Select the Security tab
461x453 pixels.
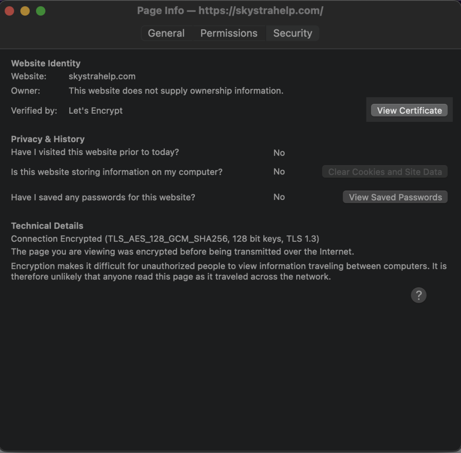pos(292,33)
